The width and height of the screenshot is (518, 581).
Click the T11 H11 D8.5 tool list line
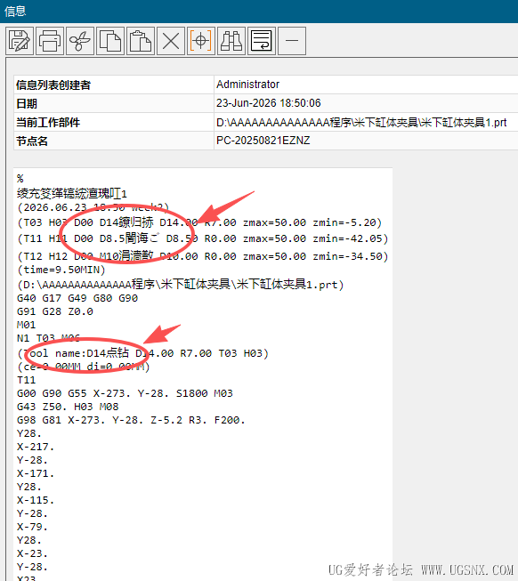pos(203,238)
